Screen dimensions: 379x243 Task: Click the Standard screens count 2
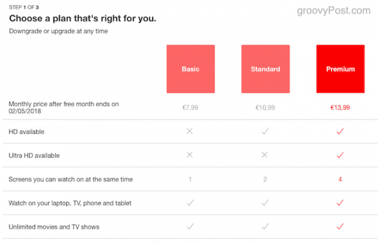pyautogui.click(x=265, y=180)
